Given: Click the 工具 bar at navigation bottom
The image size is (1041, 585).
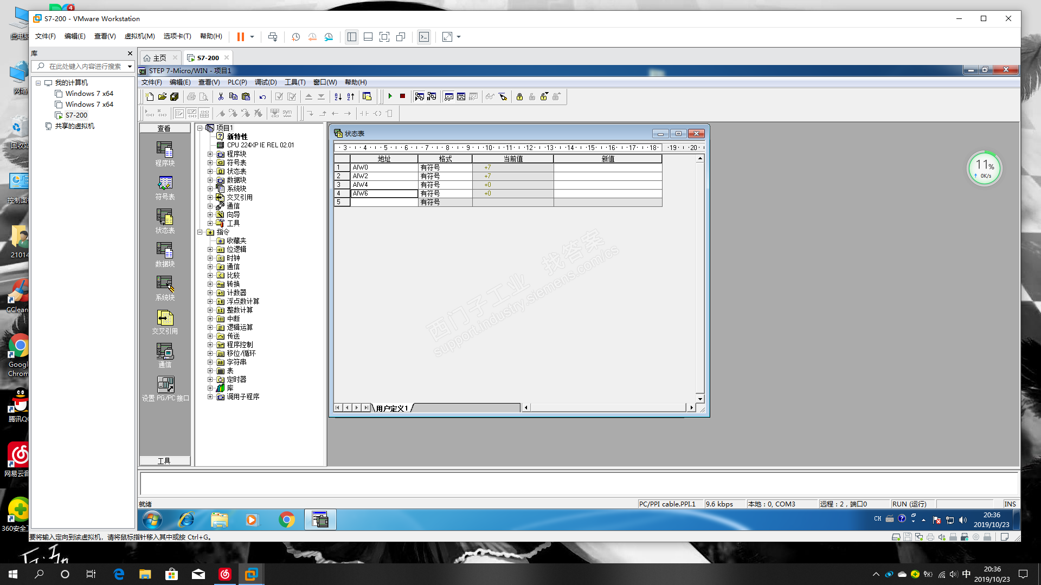Looking at the screenshot, I should [x=164, y=461].
